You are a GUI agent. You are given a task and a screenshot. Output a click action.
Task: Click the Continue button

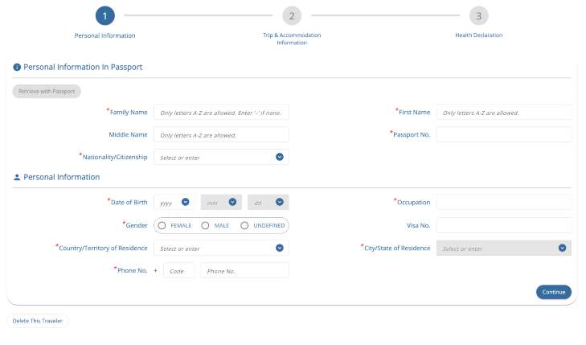click(x=554, y=292)
